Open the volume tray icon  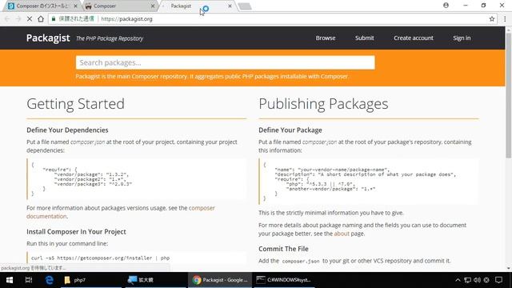[477, 280]
